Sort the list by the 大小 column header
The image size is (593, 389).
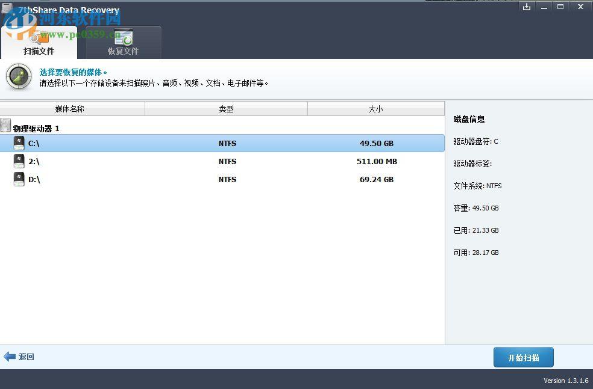click(376, 109)
